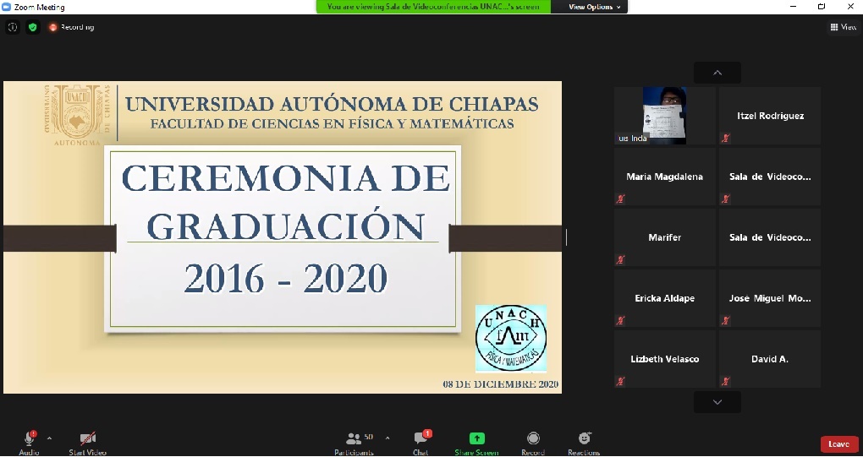The image size is (863, 457).
Task: Click the 08 DE DICIEMBRE 2020 date text
Action: tap(501, 384)
